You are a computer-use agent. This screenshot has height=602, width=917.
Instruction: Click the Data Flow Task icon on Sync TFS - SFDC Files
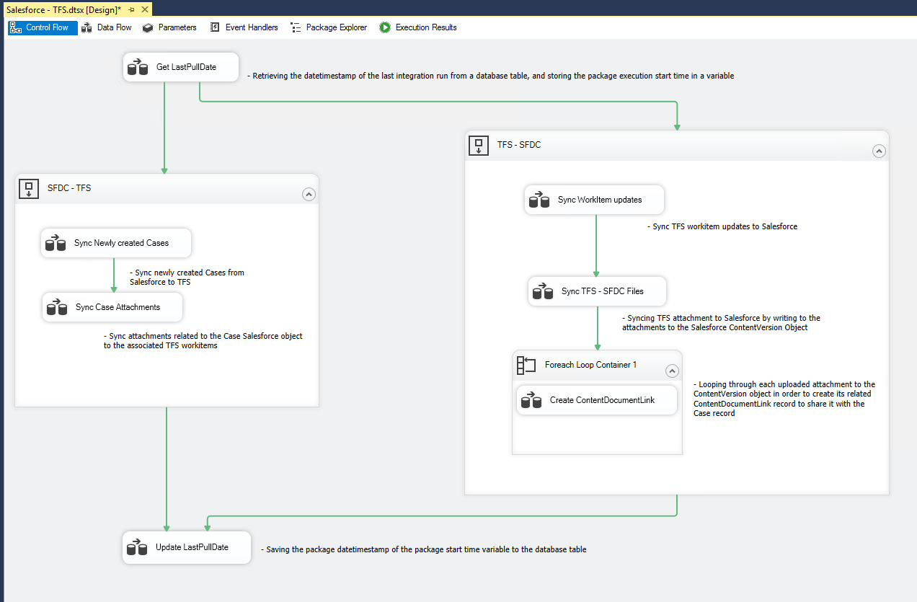[541, 291]
